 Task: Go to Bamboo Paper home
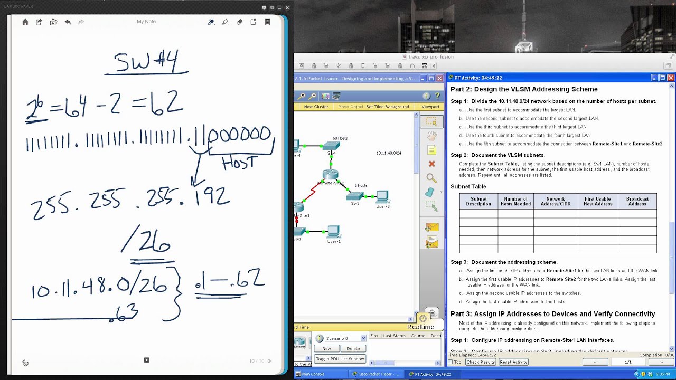coord(25,22)
